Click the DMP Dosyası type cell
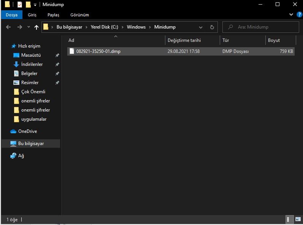 click(x=235, y=51)
